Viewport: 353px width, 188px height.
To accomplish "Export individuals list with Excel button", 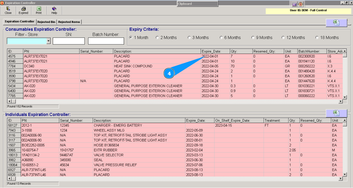I will point(336,113).
